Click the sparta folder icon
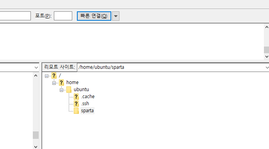The image size is (269, 149). coord(76,111)
